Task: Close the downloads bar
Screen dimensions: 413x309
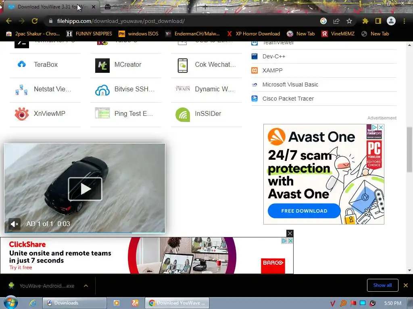Action: click(x=406, y=285)
